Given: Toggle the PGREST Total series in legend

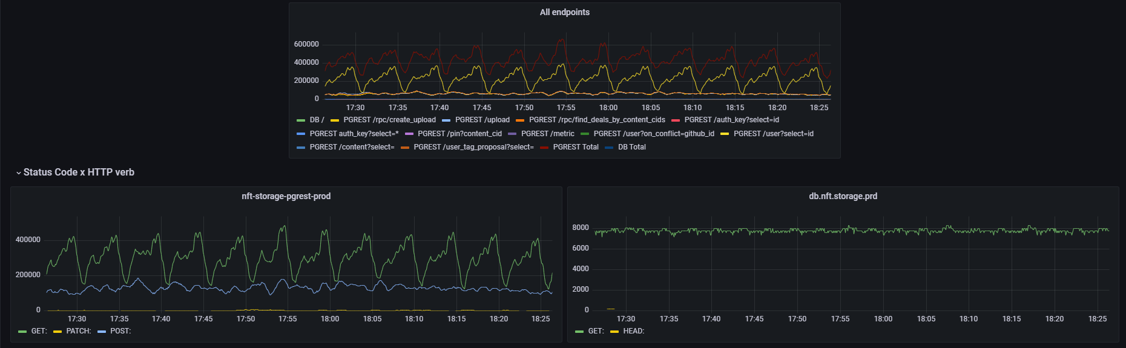Looking at the screenshot, I should [575, 147].
